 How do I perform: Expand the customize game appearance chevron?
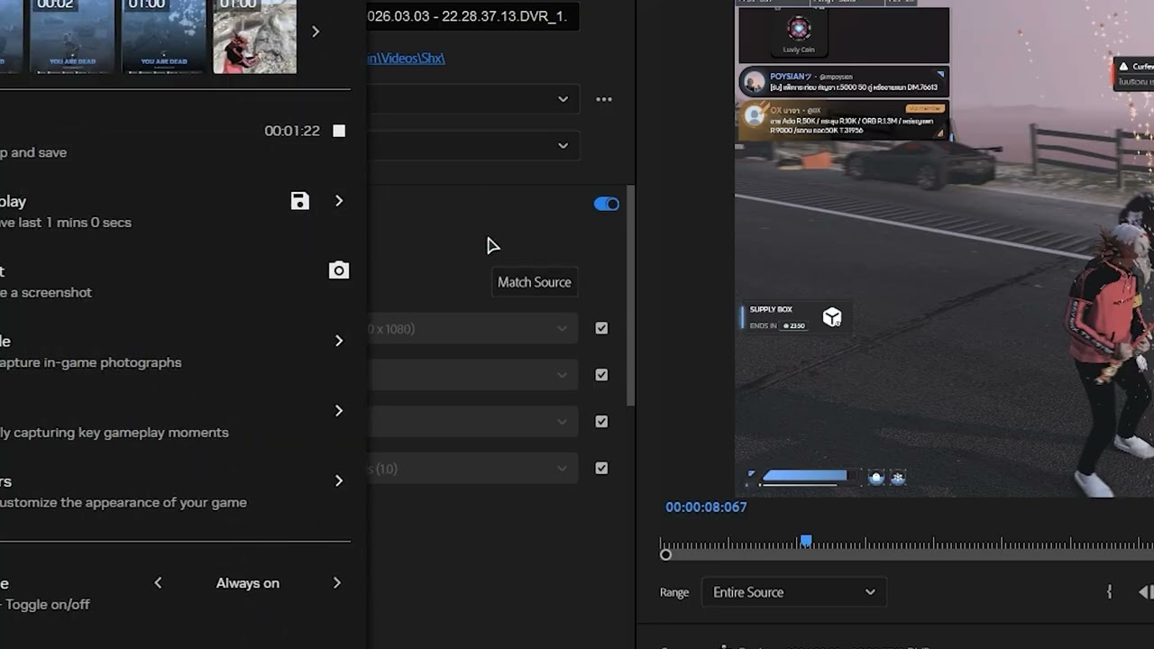(x=339, y=481)
